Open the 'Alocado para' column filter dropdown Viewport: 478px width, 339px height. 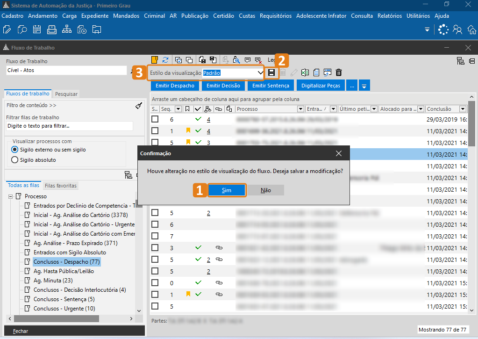[421, 109]
